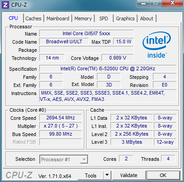Viewport: 184px width, 182px height.
Task: Click the Tools button
Action: (x=91, y=175)
